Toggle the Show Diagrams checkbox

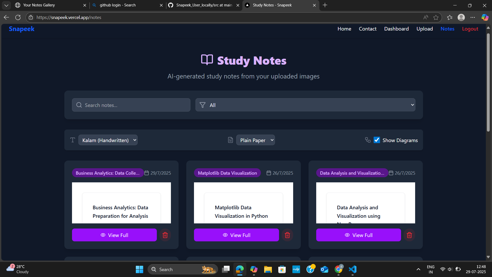(377, 140)
